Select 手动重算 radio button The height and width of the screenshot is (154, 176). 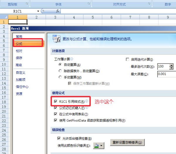(60, 77)
